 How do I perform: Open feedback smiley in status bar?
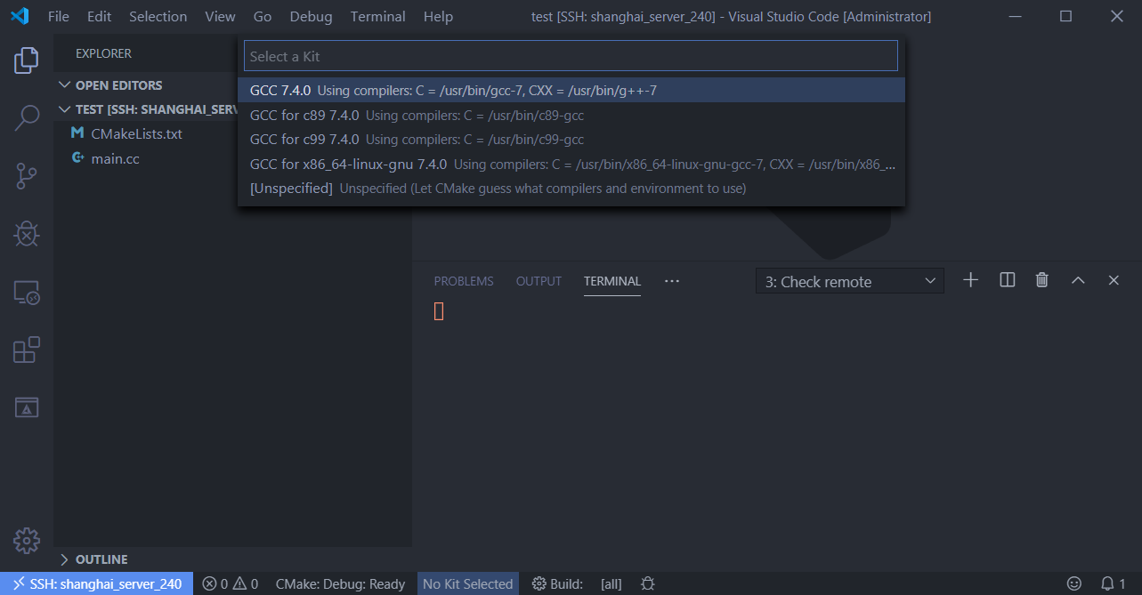click(1074, 584)
